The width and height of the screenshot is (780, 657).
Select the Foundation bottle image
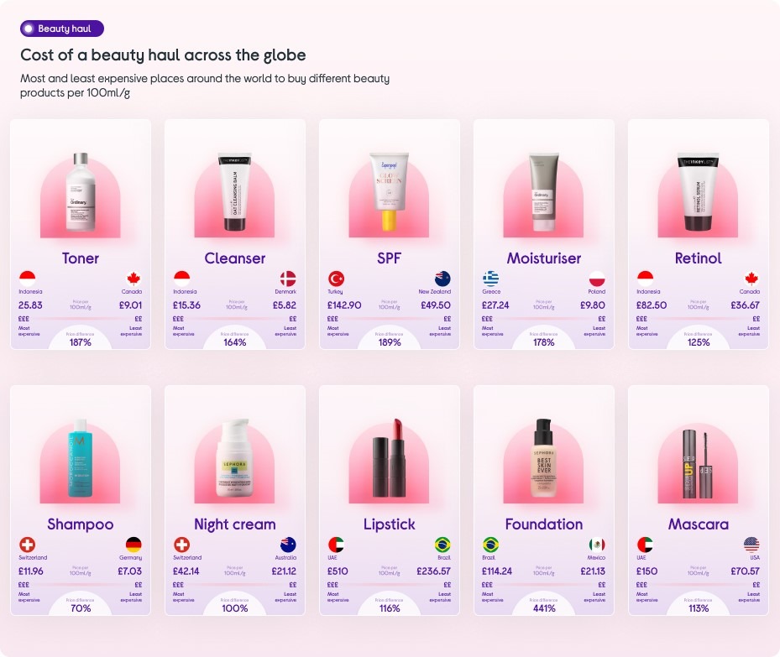pos(544,458)
